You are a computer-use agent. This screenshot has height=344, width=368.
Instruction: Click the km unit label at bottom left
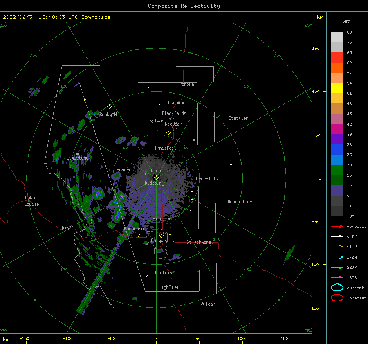coord(6,340)
